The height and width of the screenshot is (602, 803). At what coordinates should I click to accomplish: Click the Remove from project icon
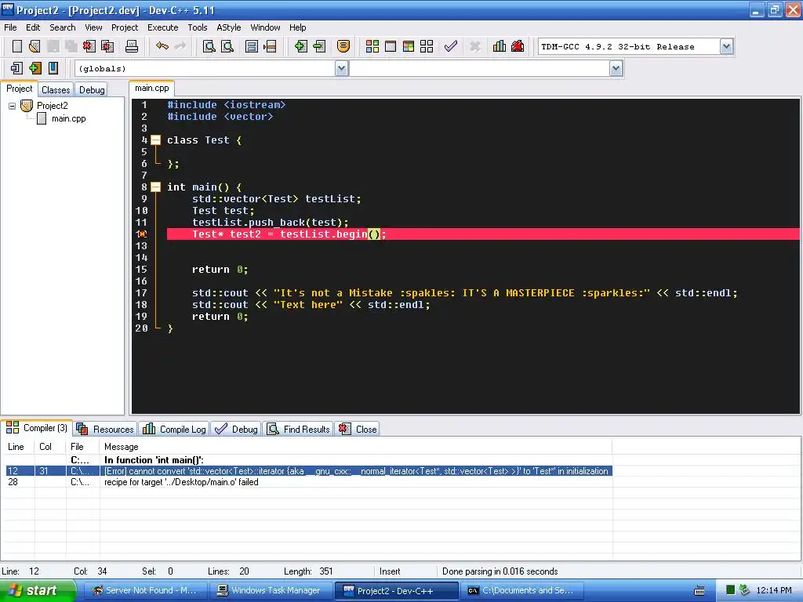pos(319,46)
